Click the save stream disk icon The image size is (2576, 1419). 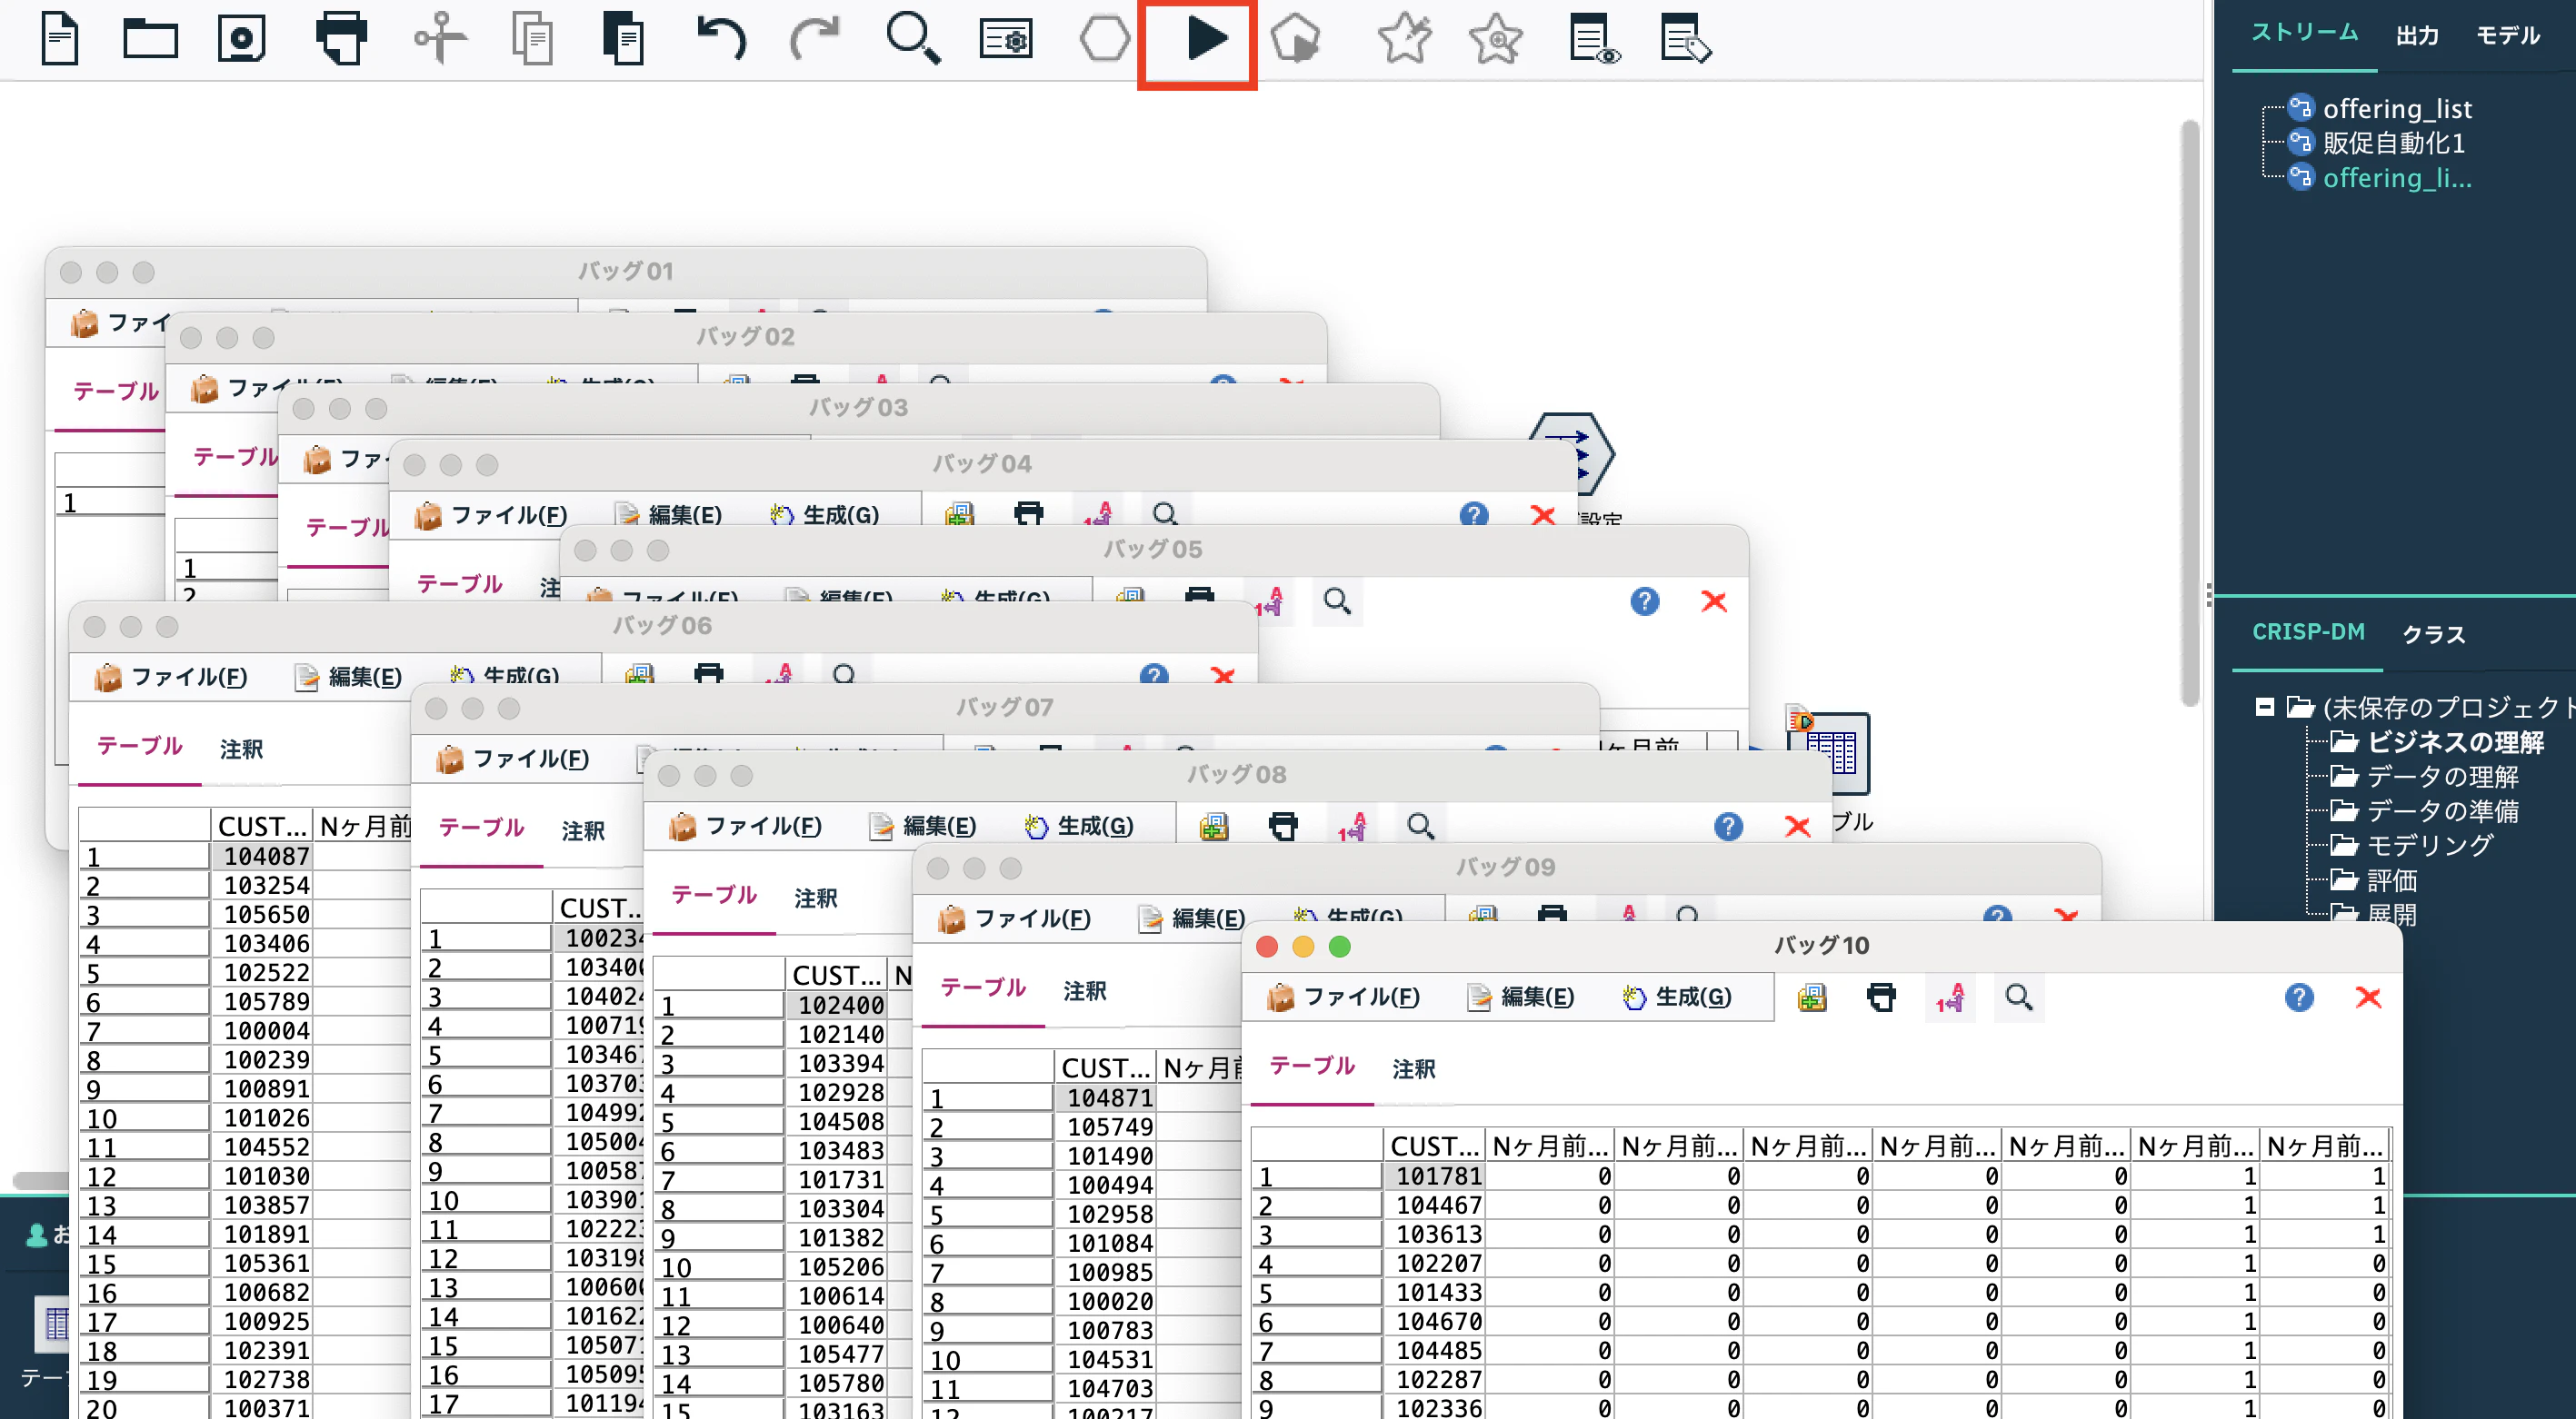pos(241,40)
